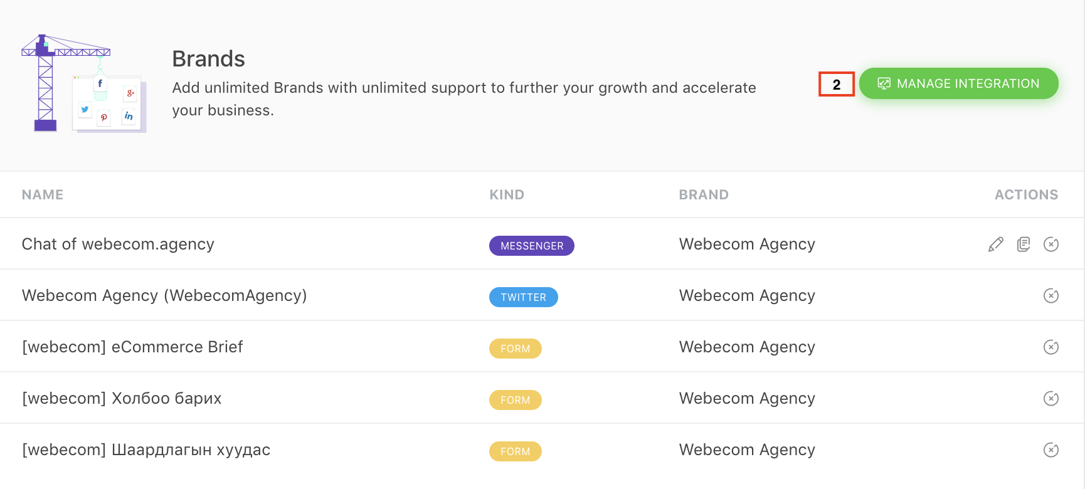The height and width of the screenshot is (489, 1085).
Task: Click the KIND column header
Action: pyautogui.click(x=507, y=195)
